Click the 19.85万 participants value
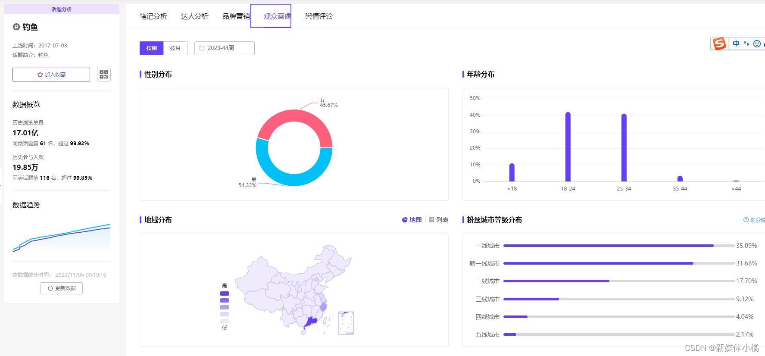 [x=25, y=167]
